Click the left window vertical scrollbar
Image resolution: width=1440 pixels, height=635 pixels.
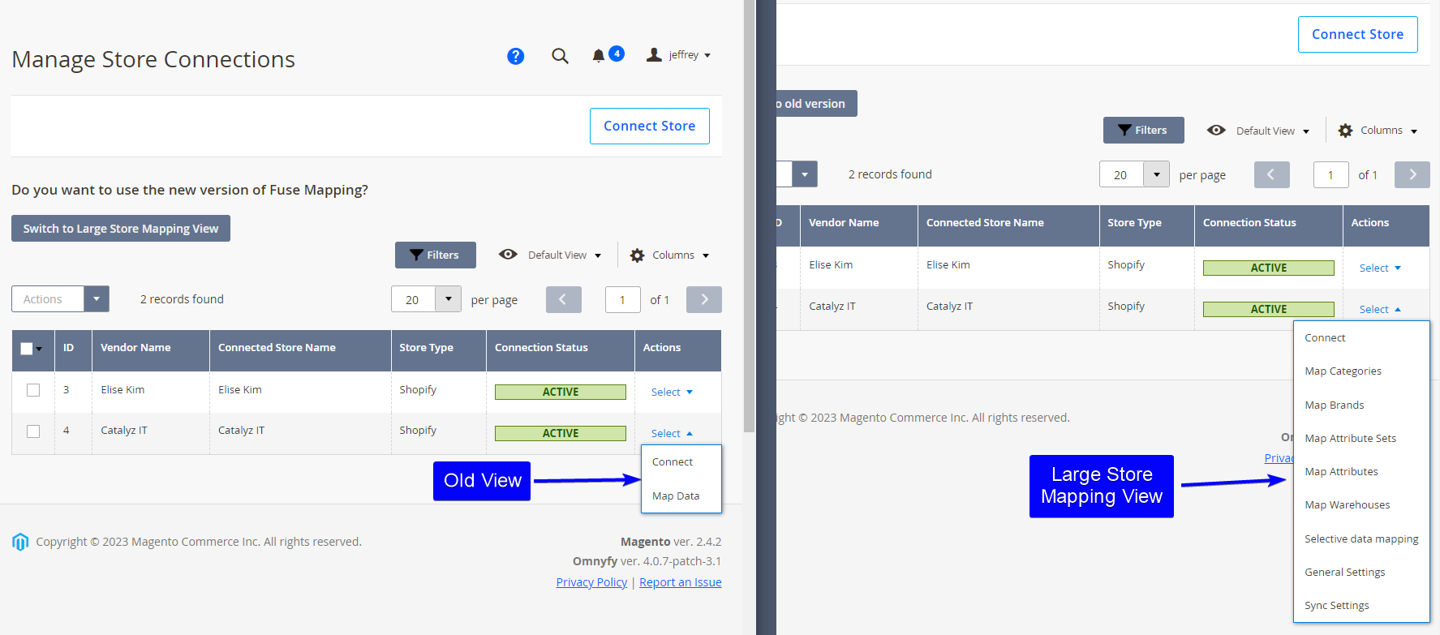coord(749,216)
